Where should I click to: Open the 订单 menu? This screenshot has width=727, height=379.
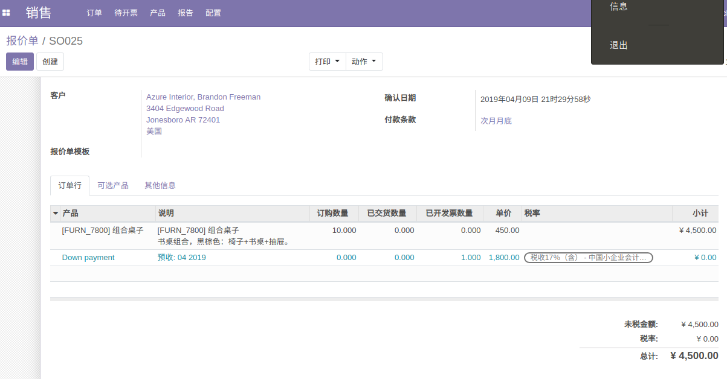click(94, 13)
